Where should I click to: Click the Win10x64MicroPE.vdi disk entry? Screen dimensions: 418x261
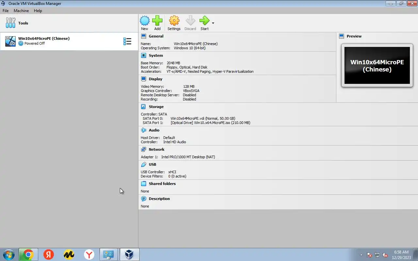coord(203,118)
